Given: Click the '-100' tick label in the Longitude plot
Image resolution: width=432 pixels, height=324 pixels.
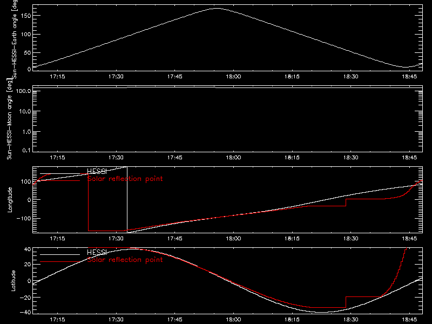Looking at the screenshot, I should (x=24, y=218).
